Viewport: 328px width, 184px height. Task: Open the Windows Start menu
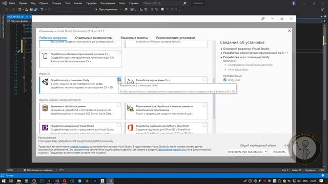[4, 181]
